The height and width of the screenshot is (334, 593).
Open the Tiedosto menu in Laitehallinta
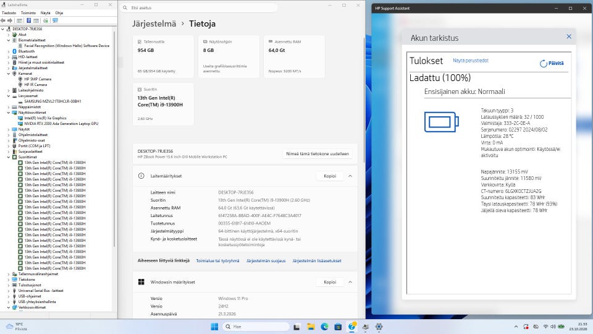click(x=9, y=13)
